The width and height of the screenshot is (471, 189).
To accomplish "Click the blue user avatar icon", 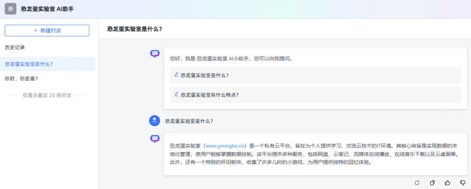I will 155,121.
